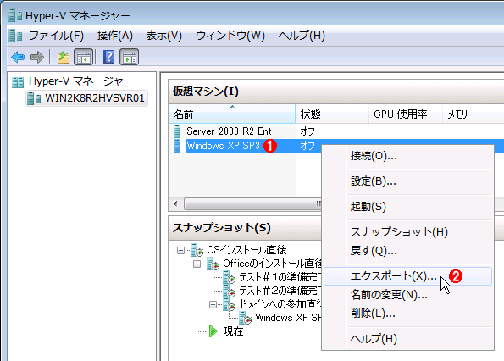Screen dimensions: 504x361
Task: Click the Server 2003 R2 Ent VM icon
Action: (177, 131)
